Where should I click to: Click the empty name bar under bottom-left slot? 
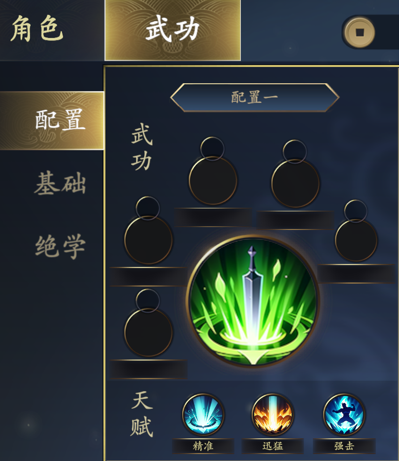pos(148,369)
